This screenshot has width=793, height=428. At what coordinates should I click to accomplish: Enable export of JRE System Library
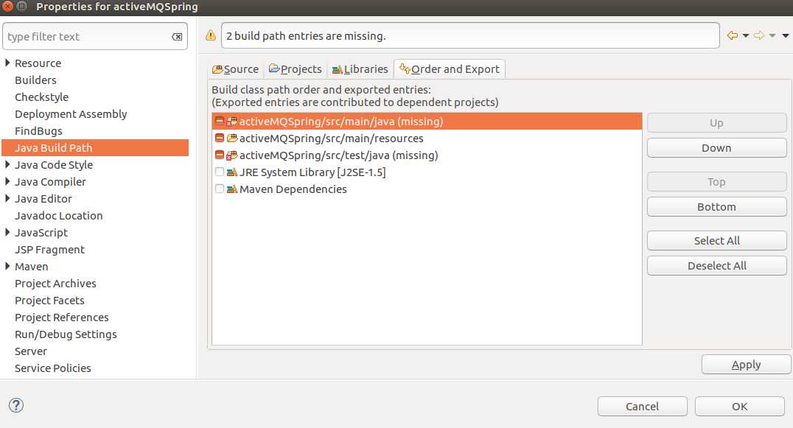[220, 172]
